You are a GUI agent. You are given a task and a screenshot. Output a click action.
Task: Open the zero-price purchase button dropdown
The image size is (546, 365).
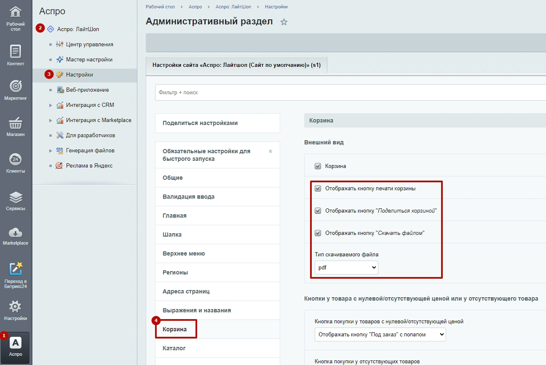point(380,334)
